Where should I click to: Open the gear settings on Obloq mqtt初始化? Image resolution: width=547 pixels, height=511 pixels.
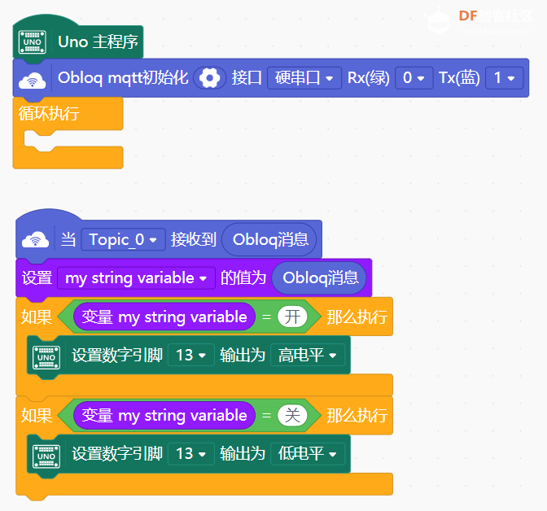(x=210, y=78)
